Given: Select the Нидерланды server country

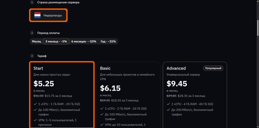Looking at the screenshot, I should click(48, 15).
